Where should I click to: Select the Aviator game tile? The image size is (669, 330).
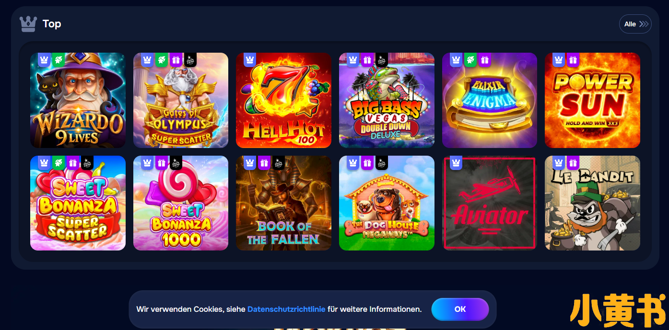click(490, 203)
